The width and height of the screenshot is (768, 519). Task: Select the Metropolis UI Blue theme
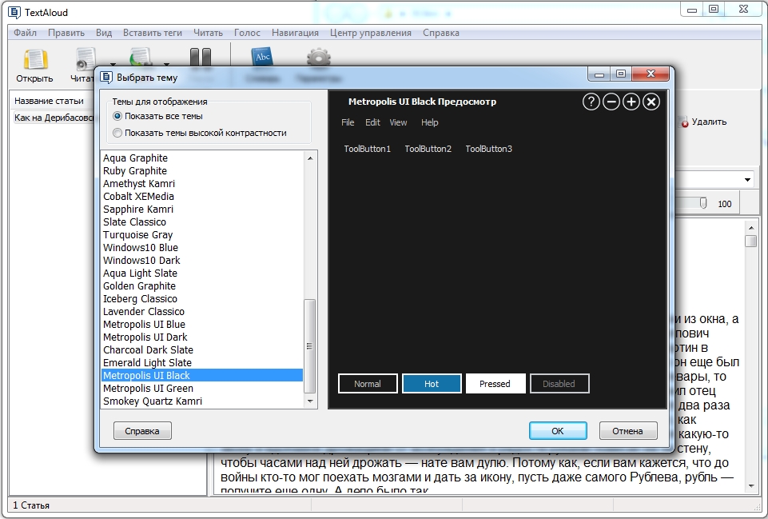point(202,324)
